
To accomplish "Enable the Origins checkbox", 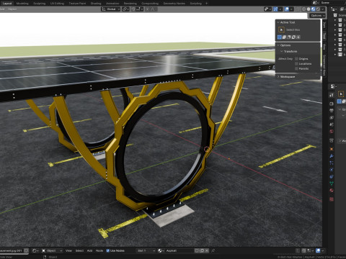I will [x=296, y=59].
